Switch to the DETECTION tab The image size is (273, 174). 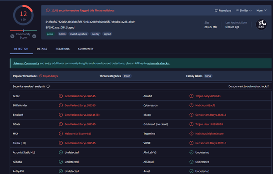tap(21, 49)
